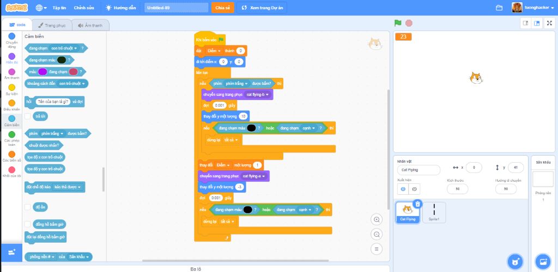Select the Các biến số category

(12, 156)
